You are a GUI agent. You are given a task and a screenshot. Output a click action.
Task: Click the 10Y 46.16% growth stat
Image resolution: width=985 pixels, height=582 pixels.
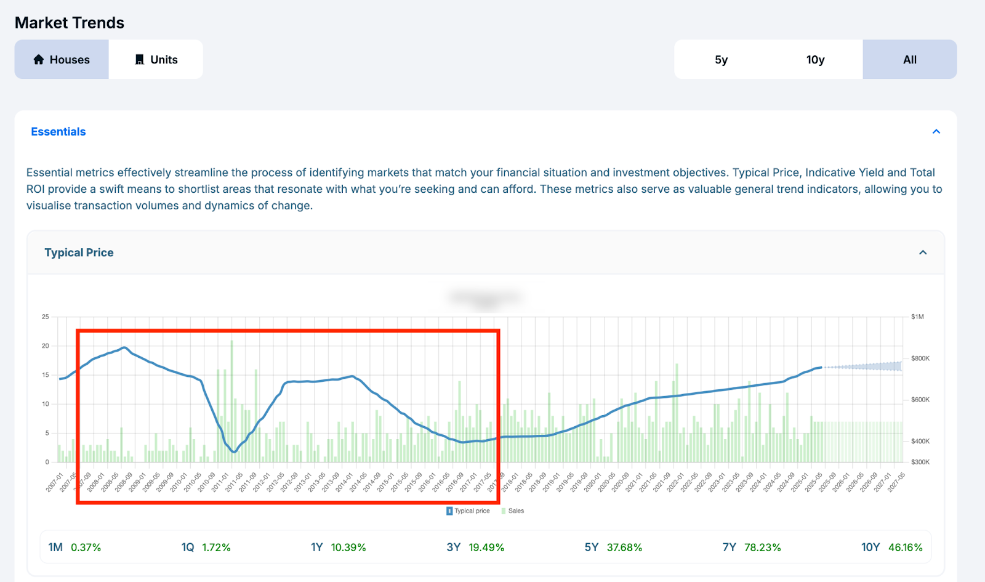point(891,548)
